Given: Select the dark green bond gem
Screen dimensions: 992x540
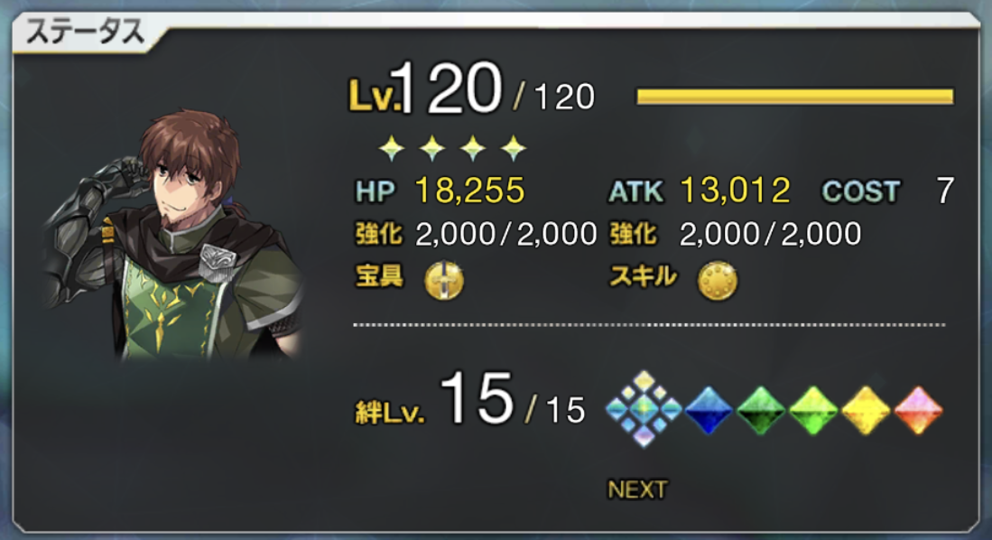Looking at the screenshot, I should (761, 410).
